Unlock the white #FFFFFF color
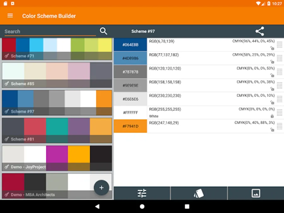284x213 pixels. [272, 116]
